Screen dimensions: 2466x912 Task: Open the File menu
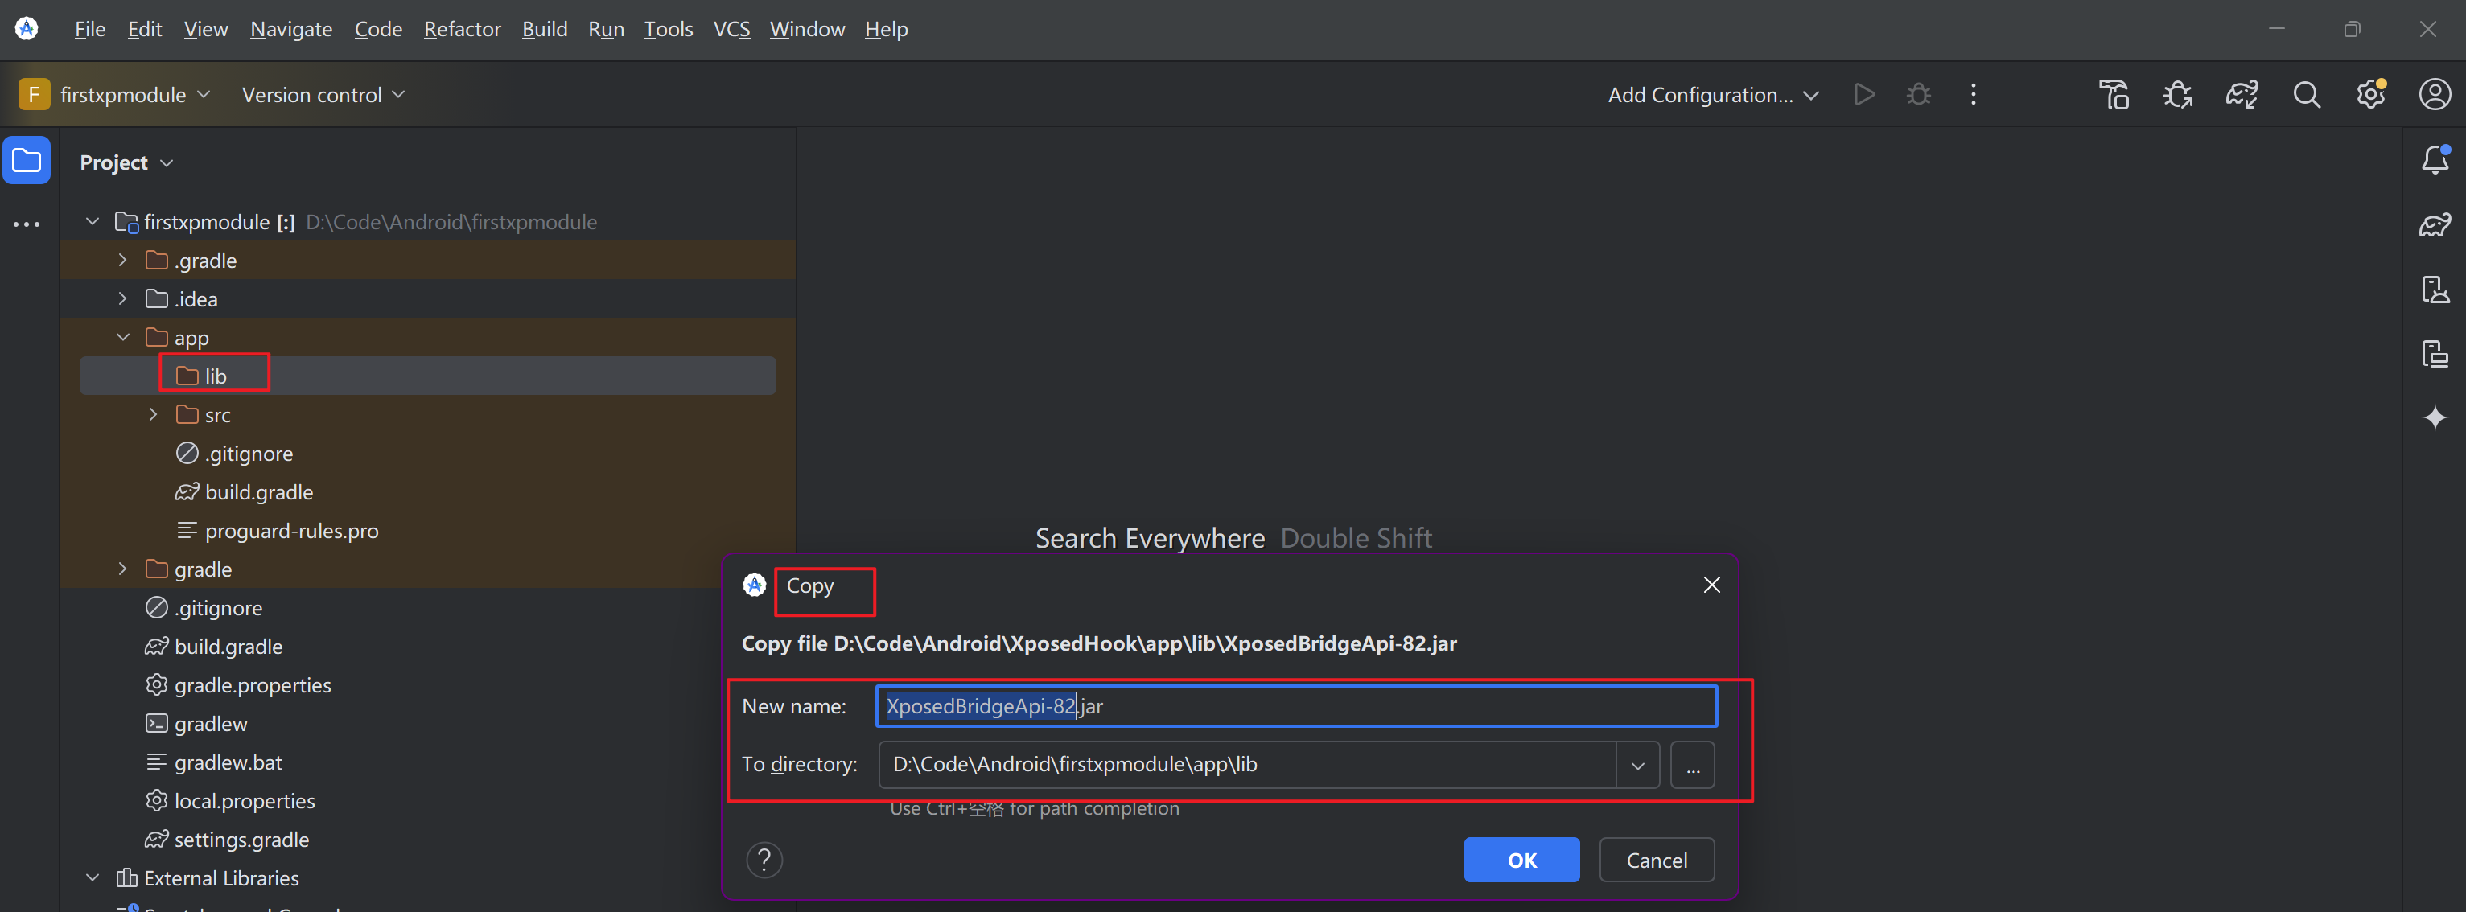point(90,30)
